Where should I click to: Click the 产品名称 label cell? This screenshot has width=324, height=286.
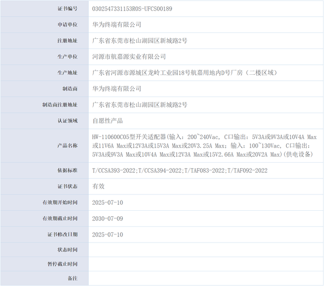tap(45, 146)
